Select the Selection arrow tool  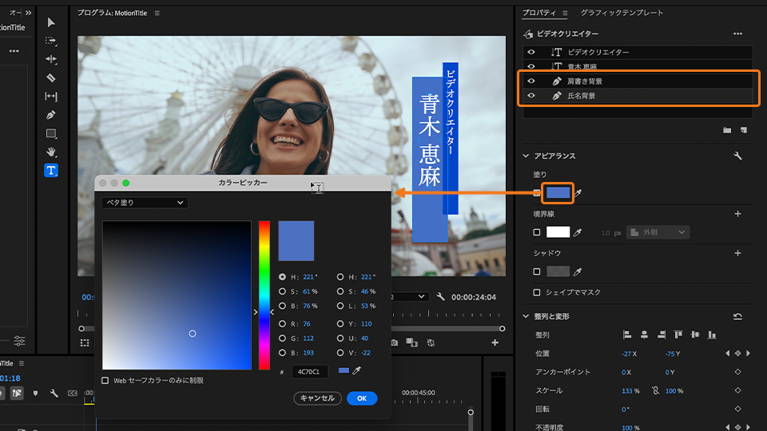pos(51,22)
